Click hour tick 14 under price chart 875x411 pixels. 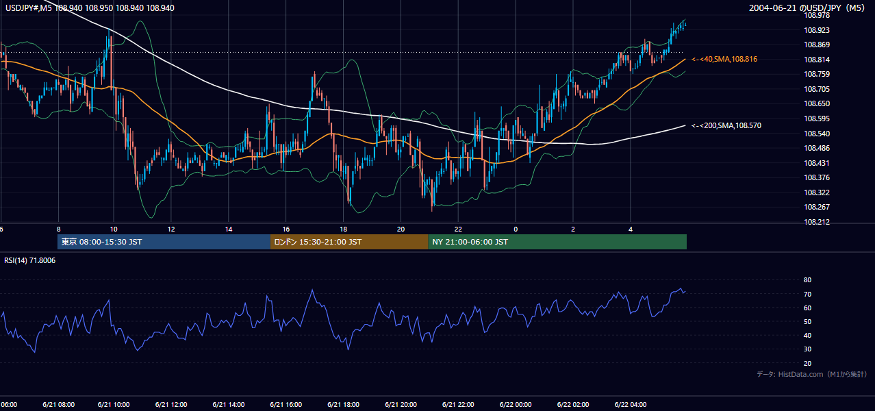[229, 229]
